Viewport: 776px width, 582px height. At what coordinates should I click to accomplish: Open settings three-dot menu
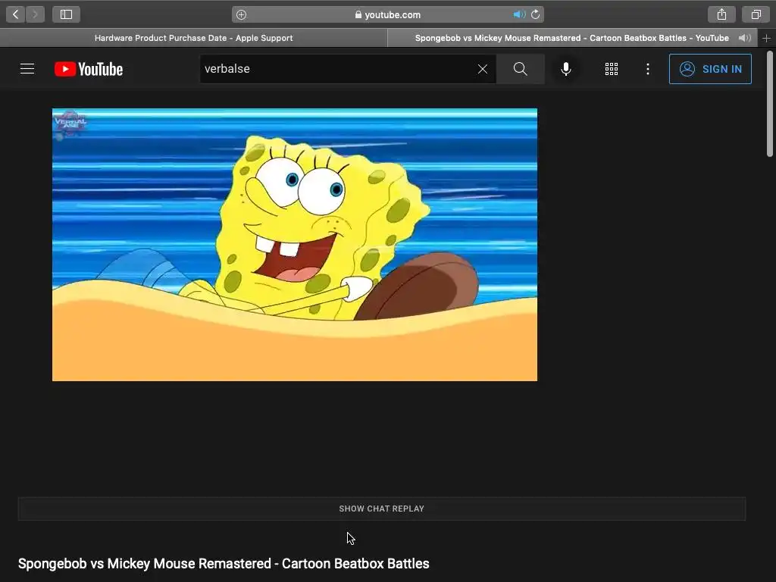pos(648,69)
